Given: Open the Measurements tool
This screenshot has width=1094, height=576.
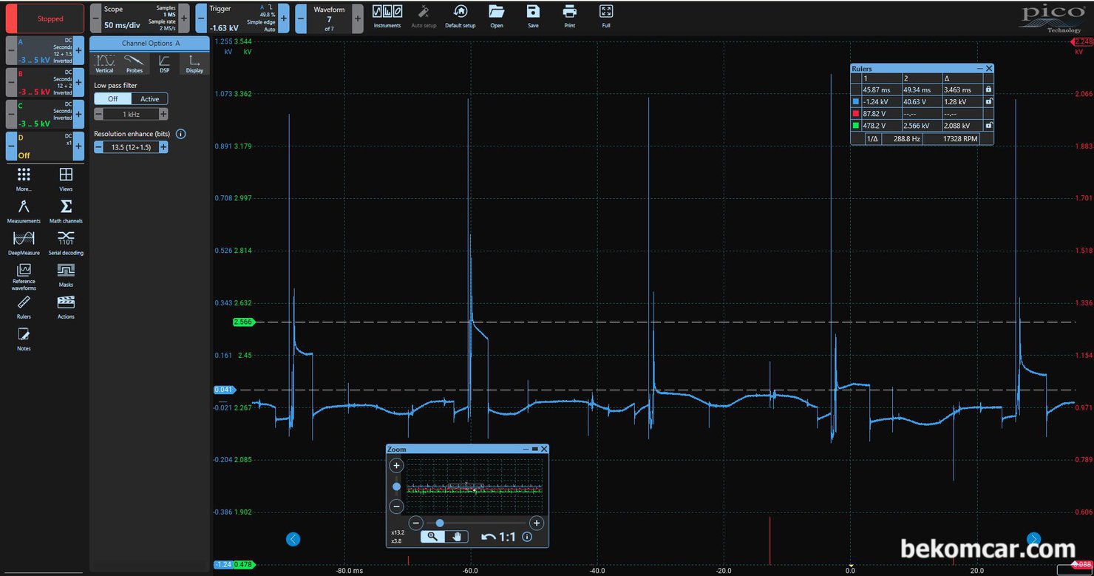Looking at the screenshot, I should (x=24, y=210).
